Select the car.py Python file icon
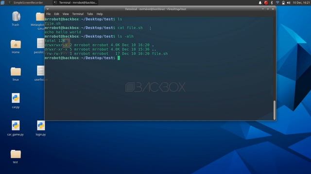311x174 pixels. click(x=16, y=98)
